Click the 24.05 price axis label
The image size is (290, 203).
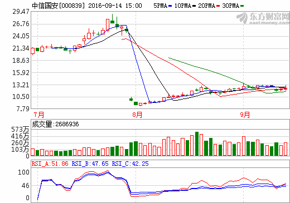pyautogui.click(x=21, y=36)
